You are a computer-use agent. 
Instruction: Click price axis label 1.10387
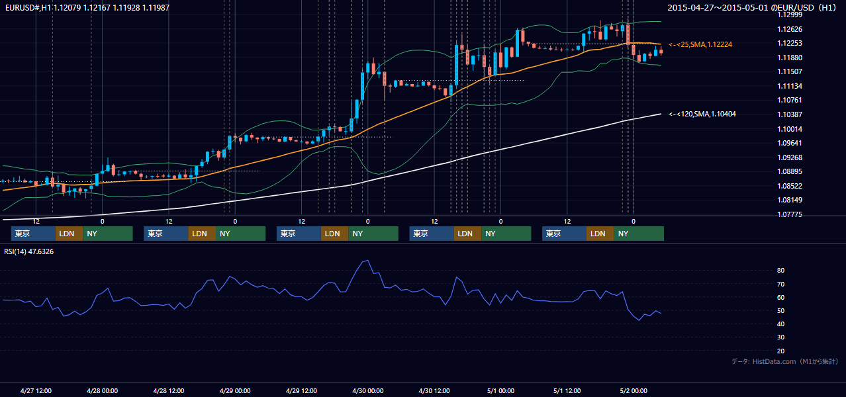[790, 114]
